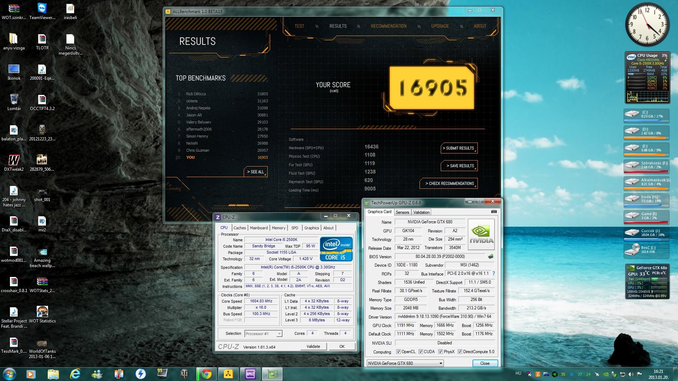678x381 pixels.
Task: Toggle the PhysX checkbox in GPU-Z
Action: (440, 352)
